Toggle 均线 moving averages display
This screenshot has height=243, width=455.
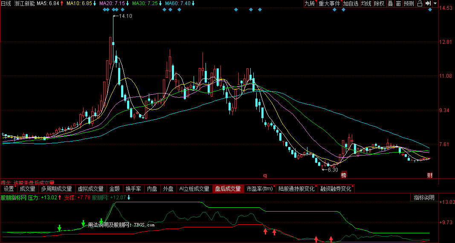pyautogui.click(x=366, y=3)
